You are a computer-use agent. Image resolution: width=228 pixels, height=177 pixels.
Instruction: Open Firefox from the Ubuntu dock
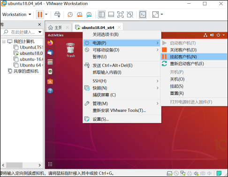50,43
